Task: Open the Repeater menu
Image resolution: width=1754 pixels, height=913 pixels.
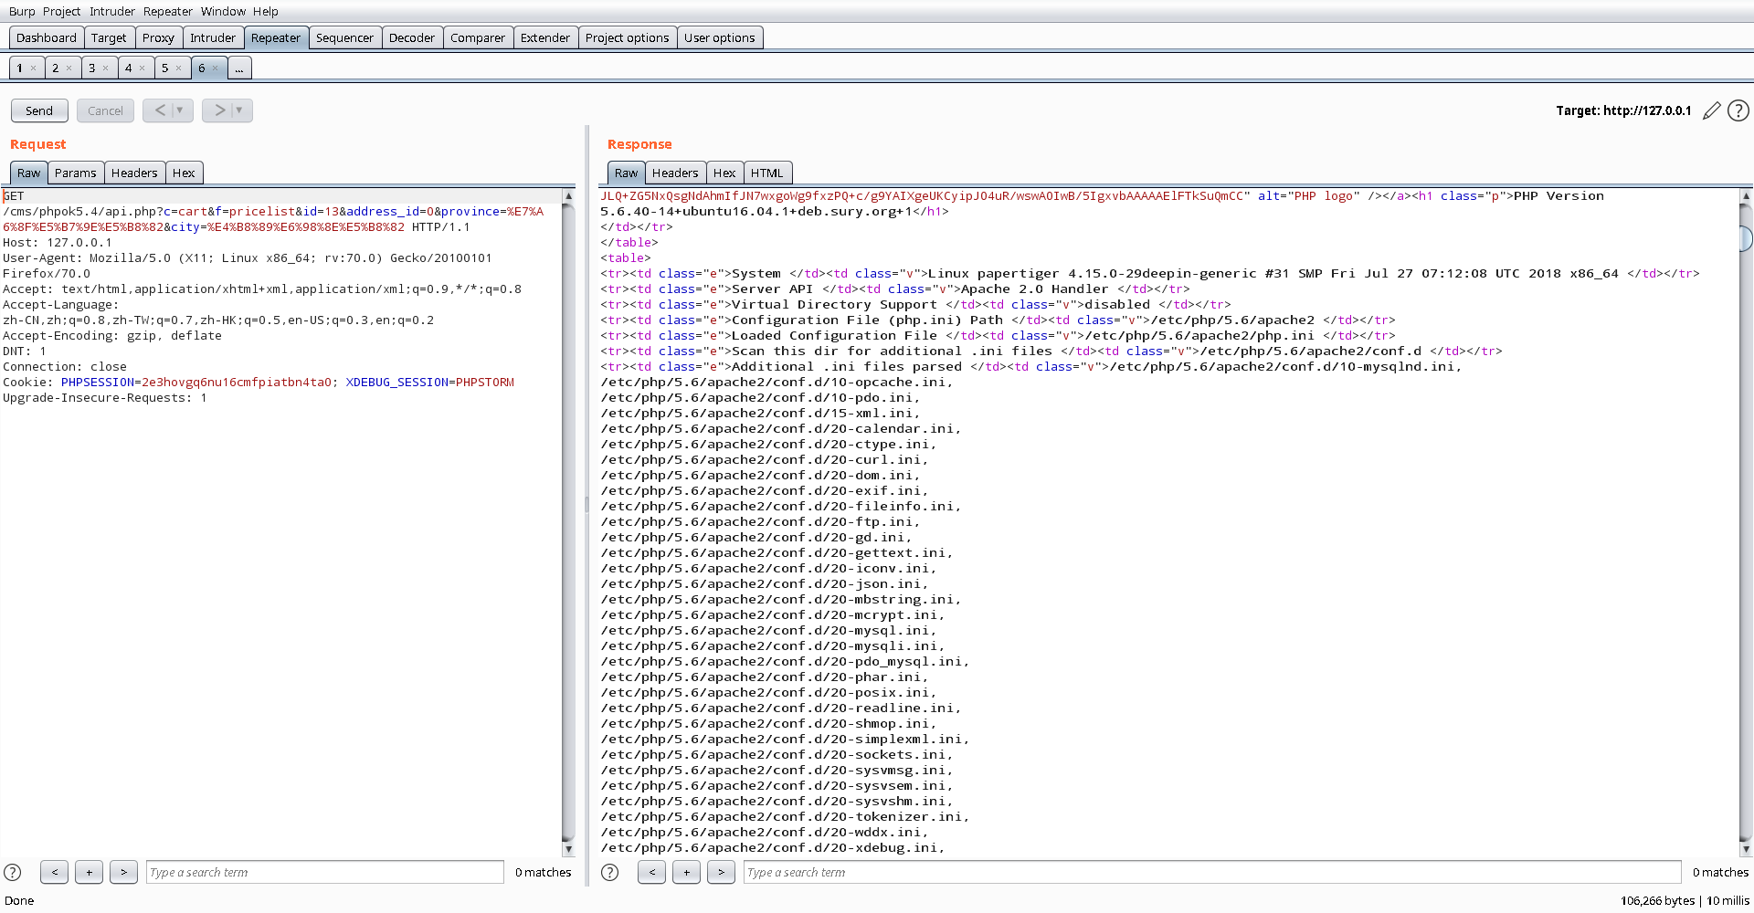Action: point(168,11)
